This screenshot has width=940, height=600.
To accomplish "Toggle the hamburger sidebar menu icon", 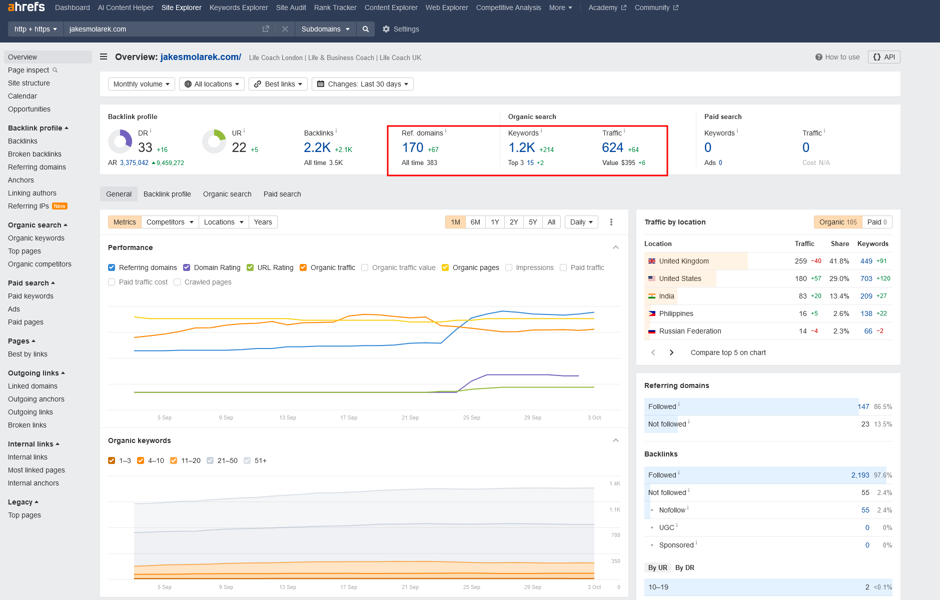I will click(x=104, y=57).
